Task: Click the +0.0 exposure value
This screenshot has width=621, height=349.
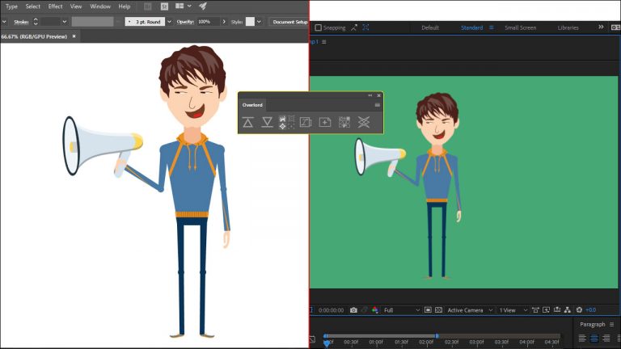Action: click(x=590, y=310)
